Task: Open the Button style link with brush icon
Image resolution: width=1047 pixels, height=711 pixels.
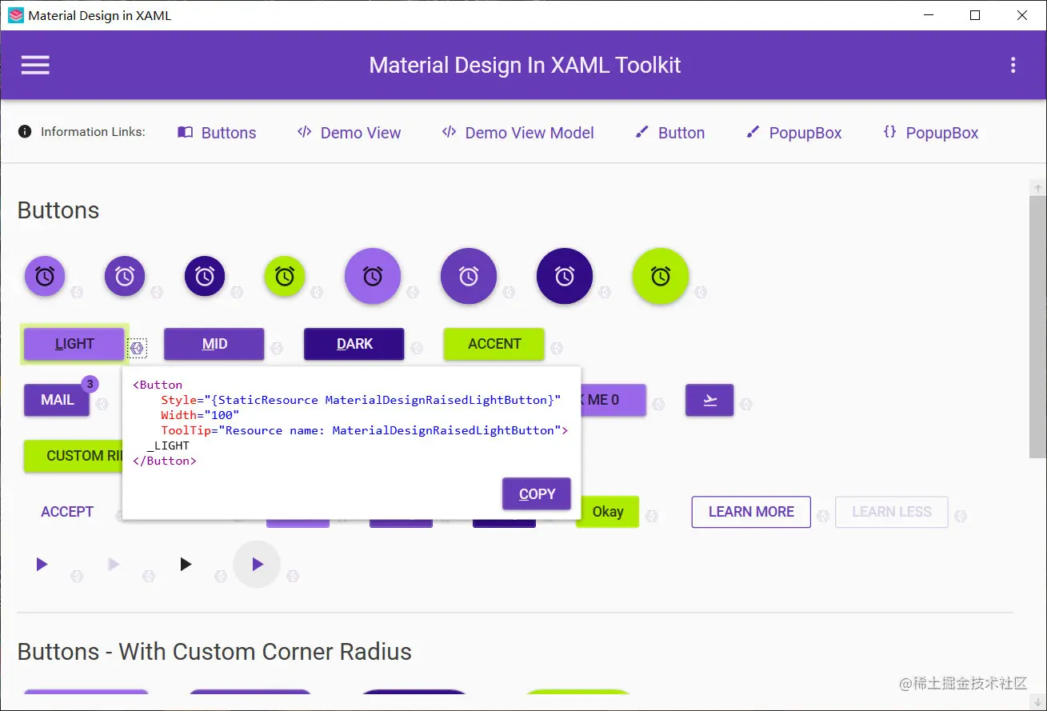Action: coord(669,133)
